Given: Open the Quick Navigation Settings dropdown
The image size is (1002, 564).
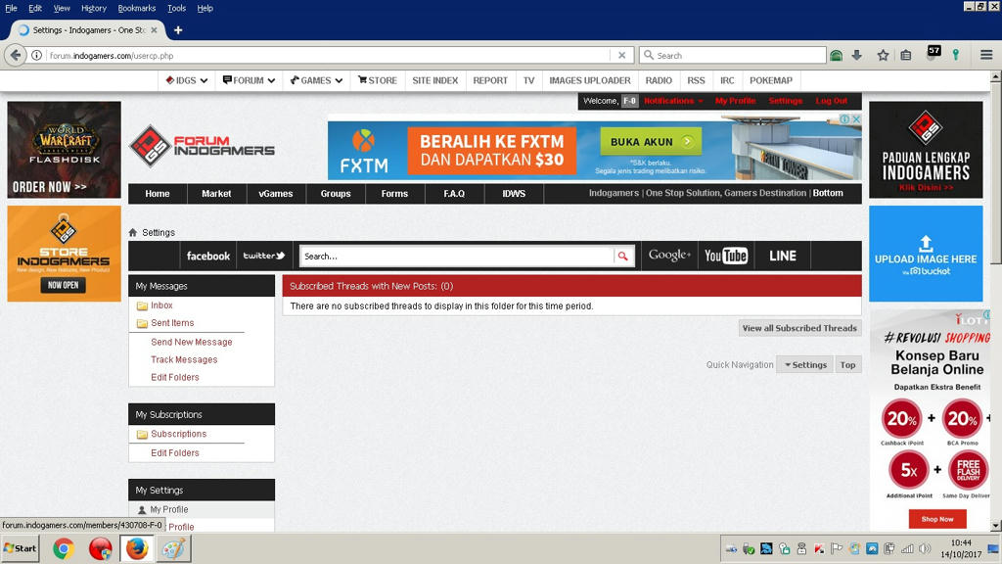Looking at the screenshot, I should pyautogui.click(x=805, y=364).
